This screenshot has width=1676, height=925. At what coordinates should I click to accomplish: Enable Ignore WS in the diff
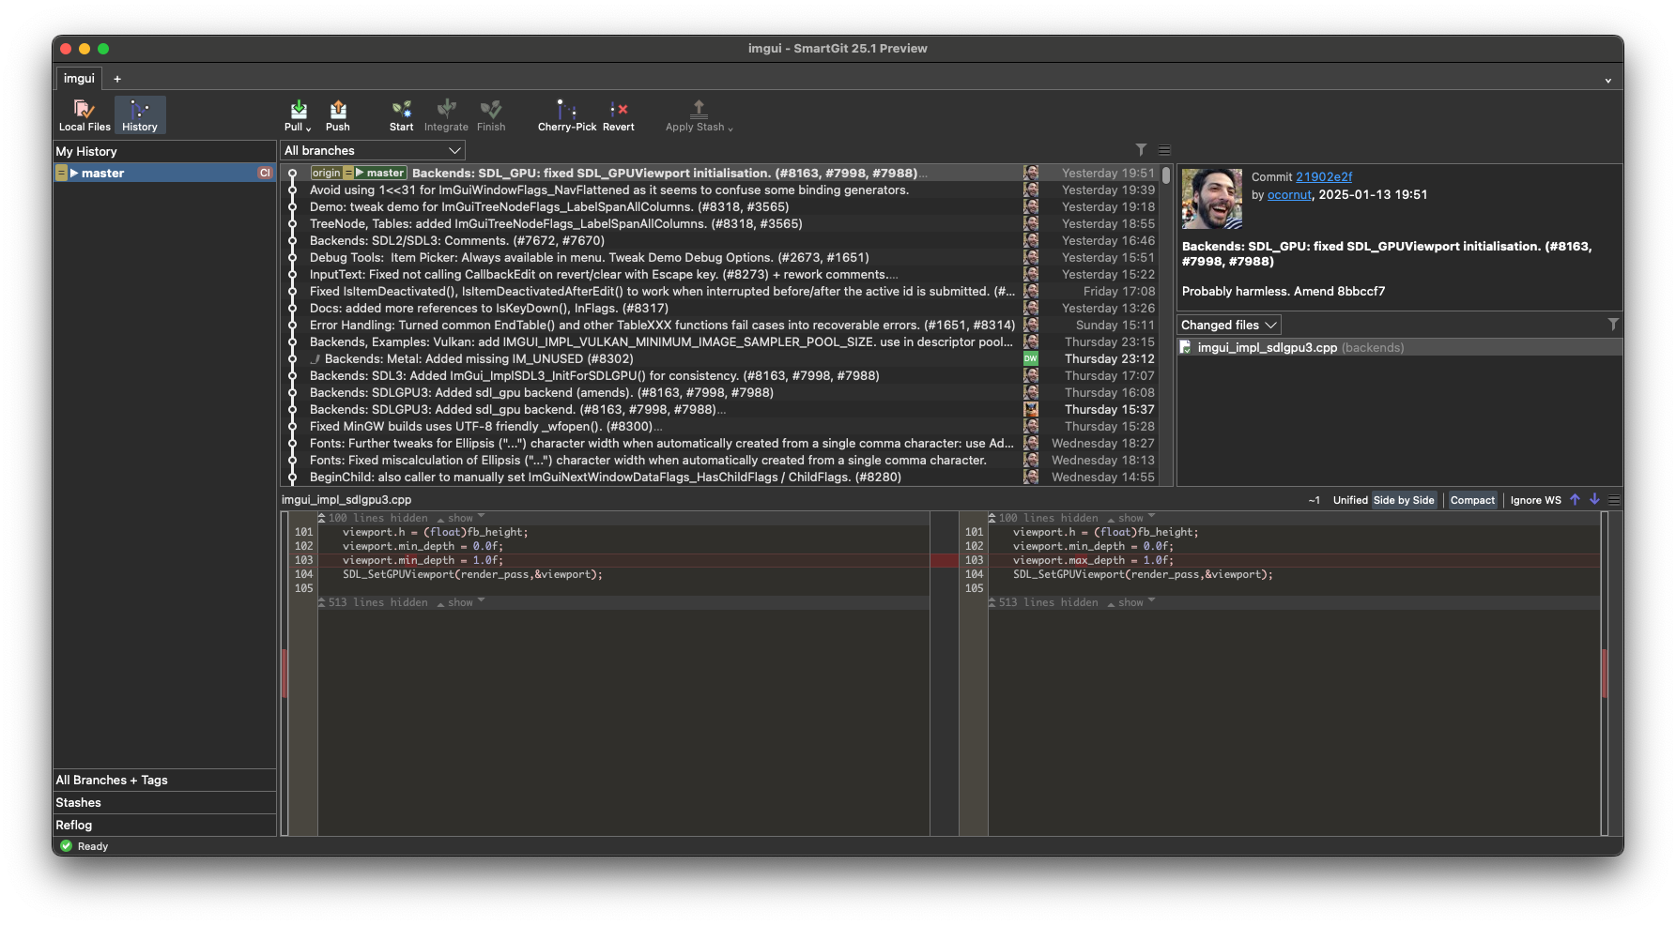(x=1534, y=500)
